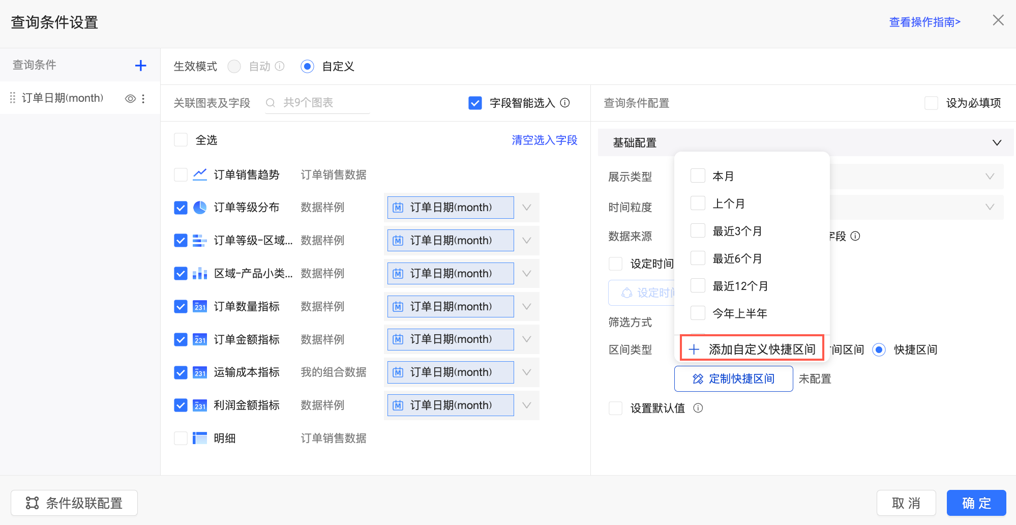The height and width of the screenshot is (525, 1016).
Task: Open field dropdown for 订单等级分布
Action: (x=527, y=208)
